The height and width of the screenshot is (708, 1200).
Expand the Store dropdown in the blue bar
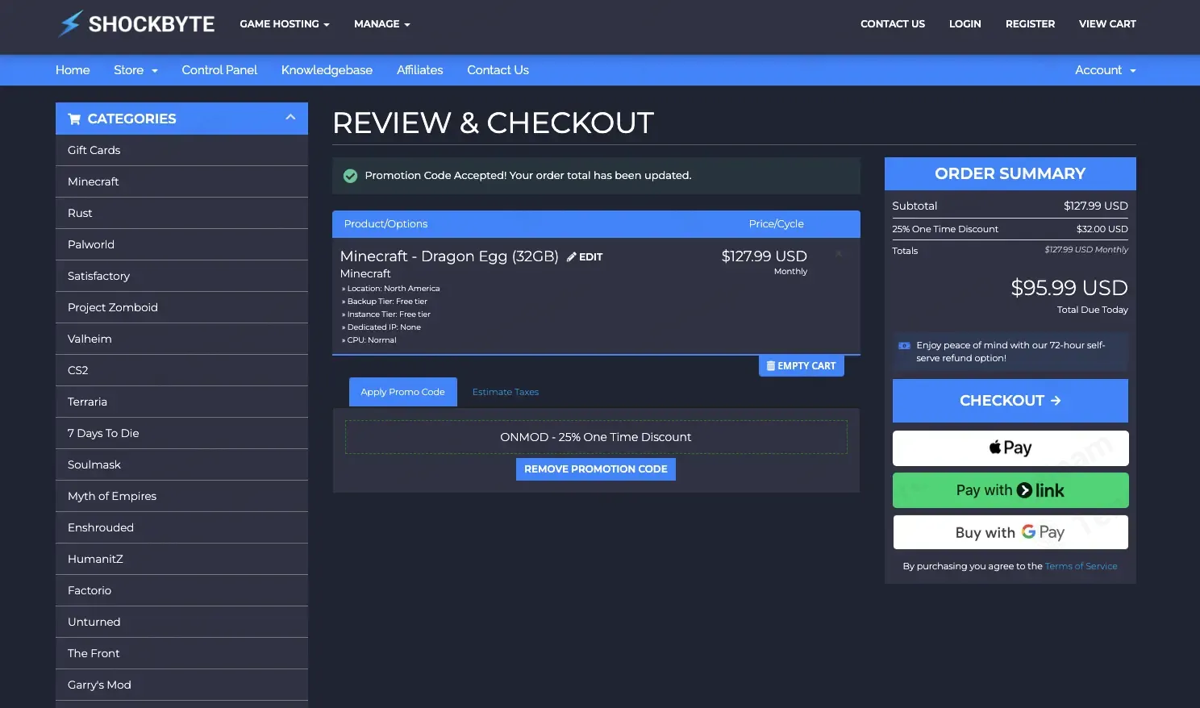[x=135, y=70]
